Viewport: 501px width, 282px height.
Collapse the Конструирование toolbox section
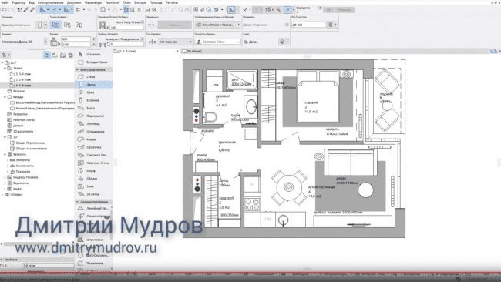pyautogui.click(x=77, y=69)
